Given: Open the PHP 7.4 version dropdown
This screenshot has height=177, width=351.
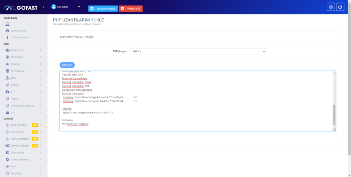Looking at the screenshot, I should (197, 51).
